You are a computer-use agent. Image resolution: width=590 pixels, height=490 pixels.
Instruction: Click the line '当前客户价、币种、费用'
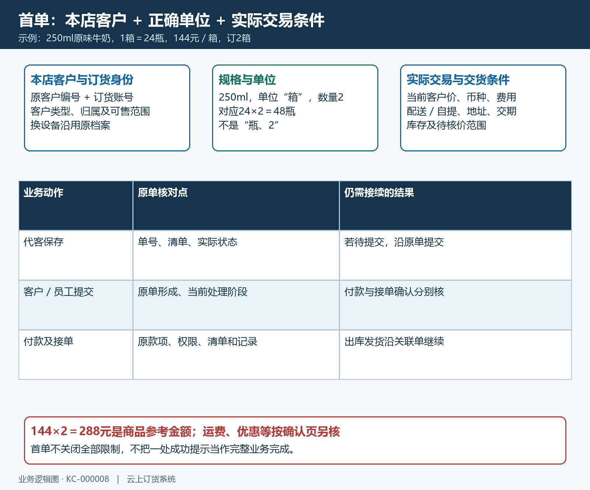pos(461,97)
